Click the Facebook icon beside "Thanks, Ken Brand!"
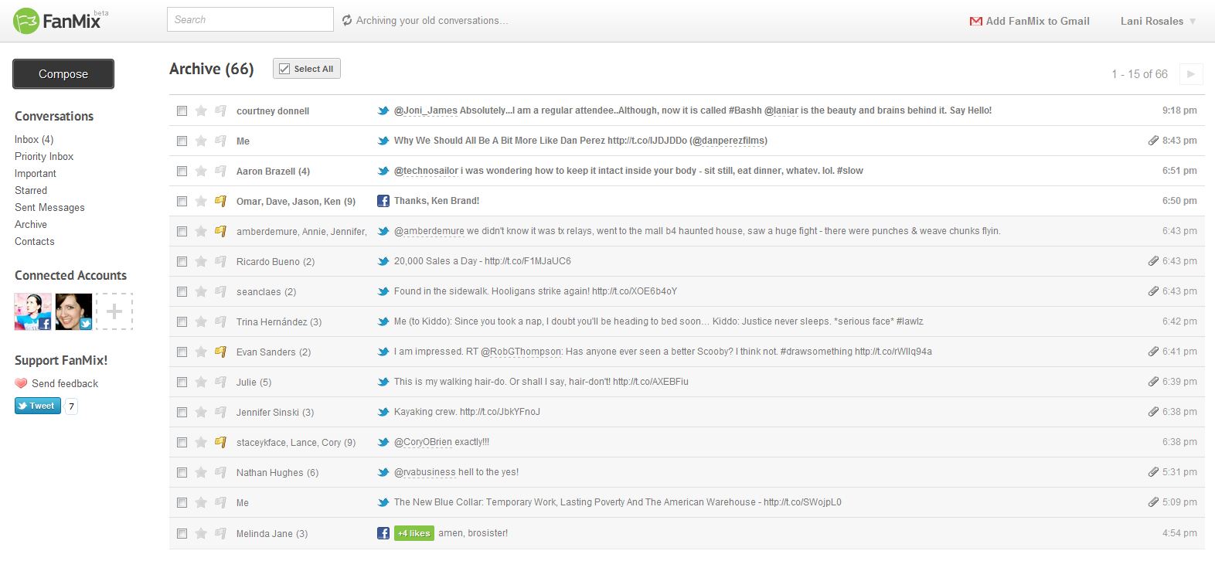 (383, 201)
